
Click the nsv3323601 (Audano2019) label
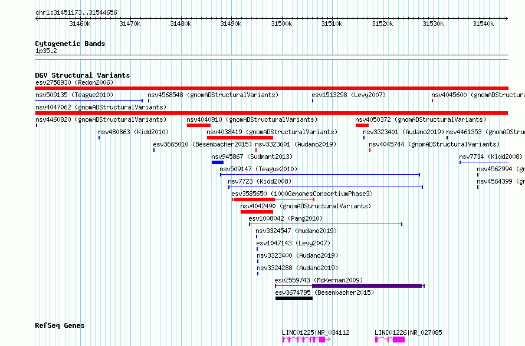[x=296, y=144]
